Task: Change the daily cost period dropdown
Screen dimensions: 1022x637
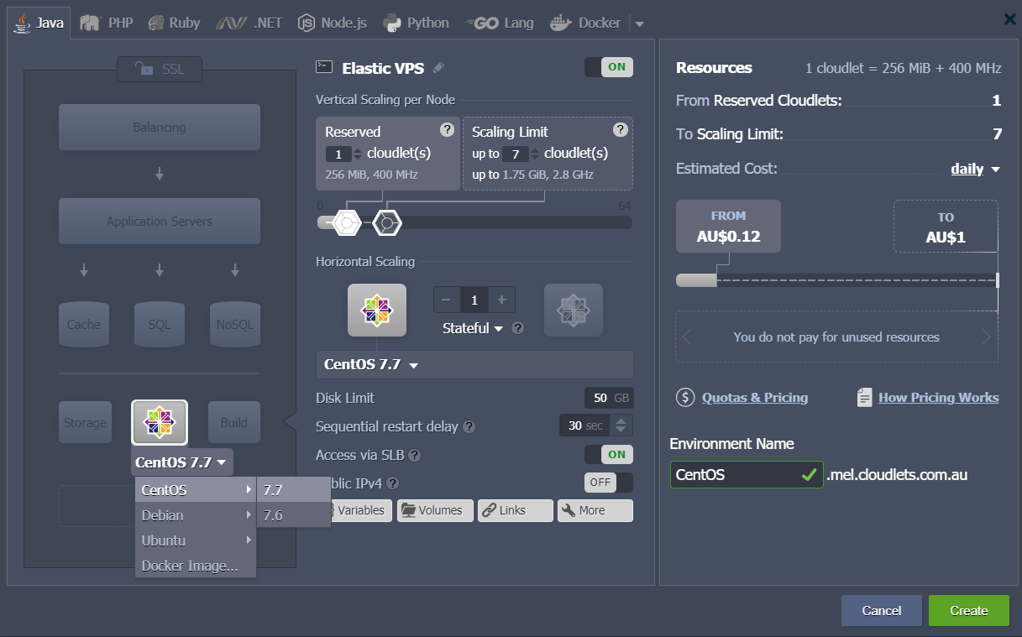Action: (975, 169)
